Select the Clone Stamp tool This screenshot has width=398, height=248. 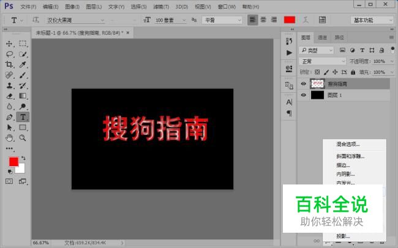9,86
